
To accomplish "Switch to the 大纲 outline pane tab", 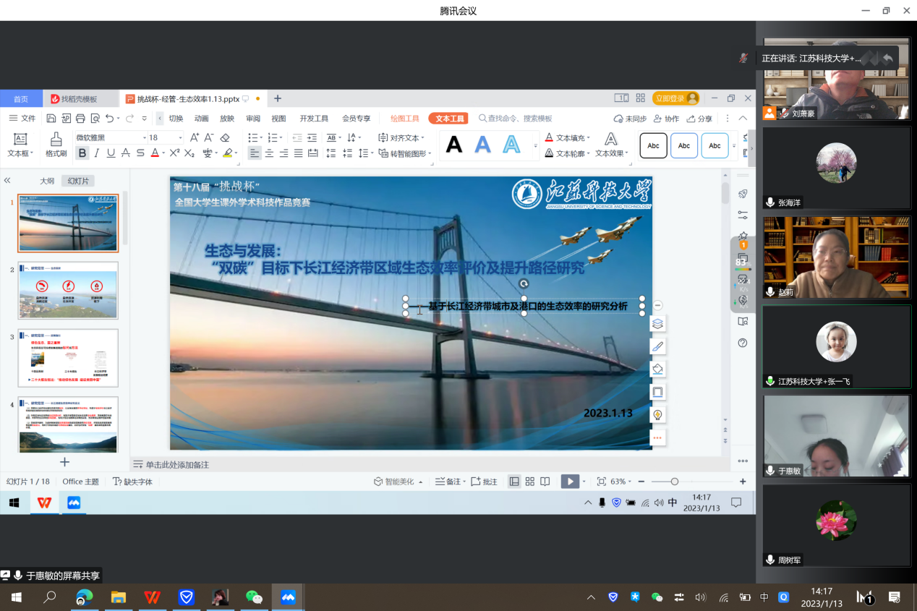I will coord(47,181).
